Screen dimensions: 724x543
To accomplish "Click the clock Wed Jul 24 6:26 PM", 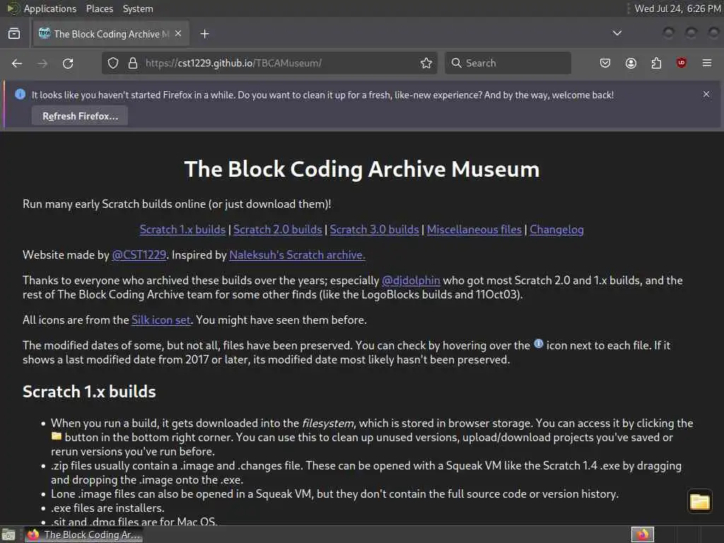I will point(677,8).
